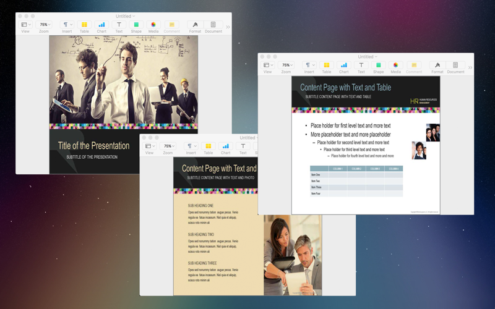Select 'SUB HEADING ONE' text
Screen dimensions: 495x309
click(x=200, y=206)
